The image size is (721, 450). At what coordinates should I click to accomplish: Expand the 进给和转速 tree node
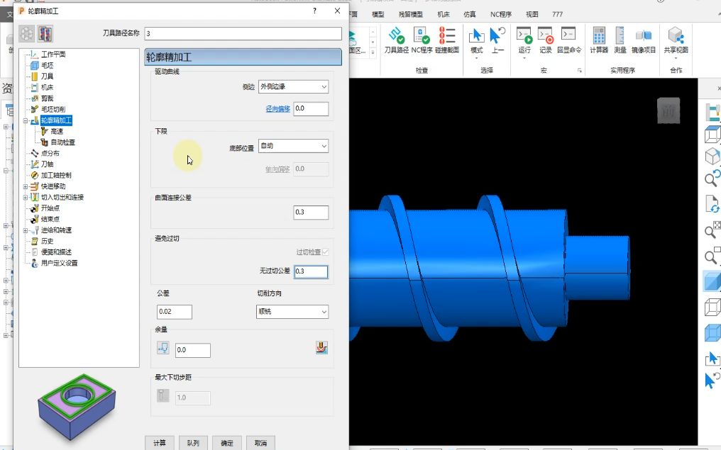pos(26,230)
